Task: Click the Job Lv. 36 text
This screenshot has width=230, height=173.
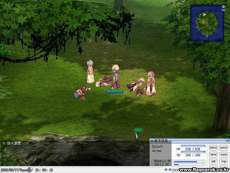Action: 161,164
